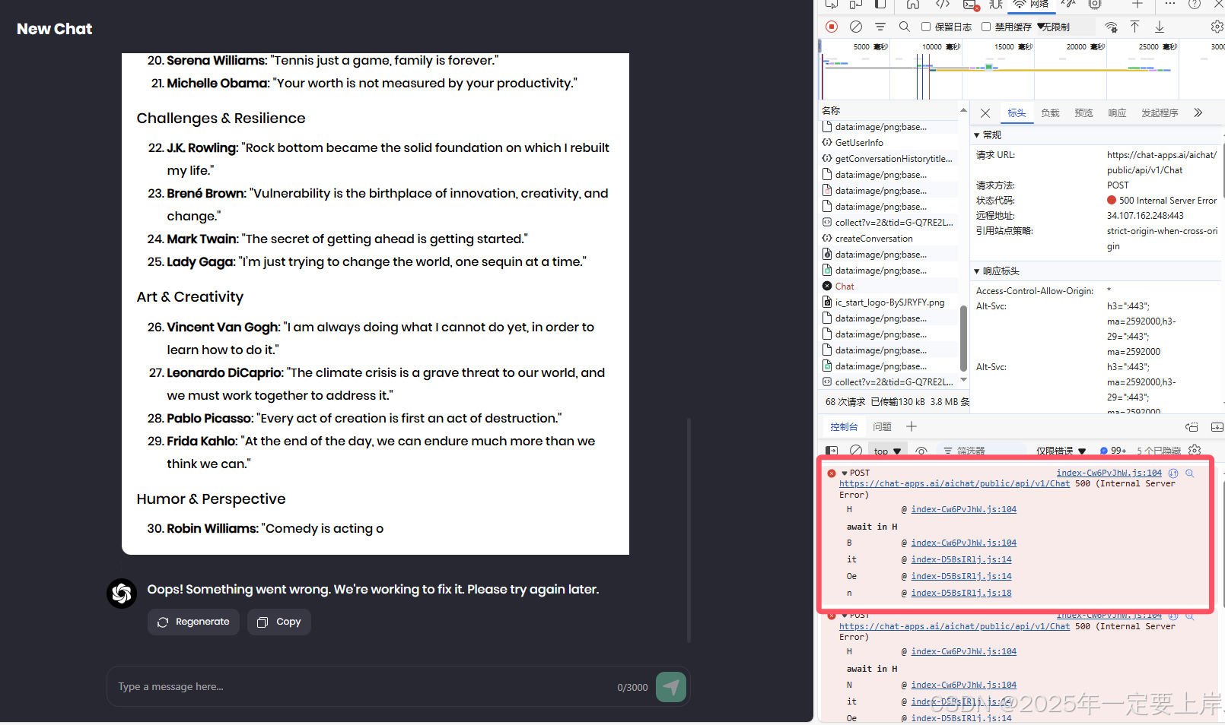The width and height of the screenshot is (1225, 725).
Task: Enable the 保留日志 preserve log checkbox
Action: pos(926,27)
